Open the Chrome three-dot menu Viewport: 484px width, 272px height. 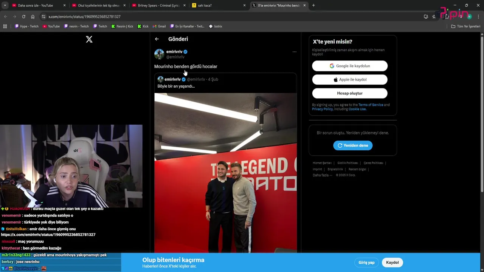click(x=478, y=17)
